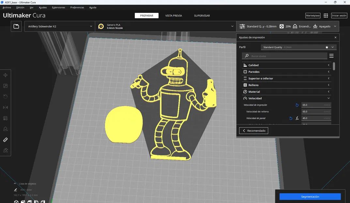Image resolution: width=350 pixels, height=203 pixels.
Task: Select the Scale tool
Action: pyautogui.click(x=5, y=85)
